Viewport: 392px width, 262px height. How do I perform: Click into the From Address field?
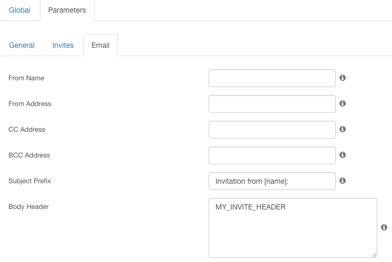(x=272, y=104)
